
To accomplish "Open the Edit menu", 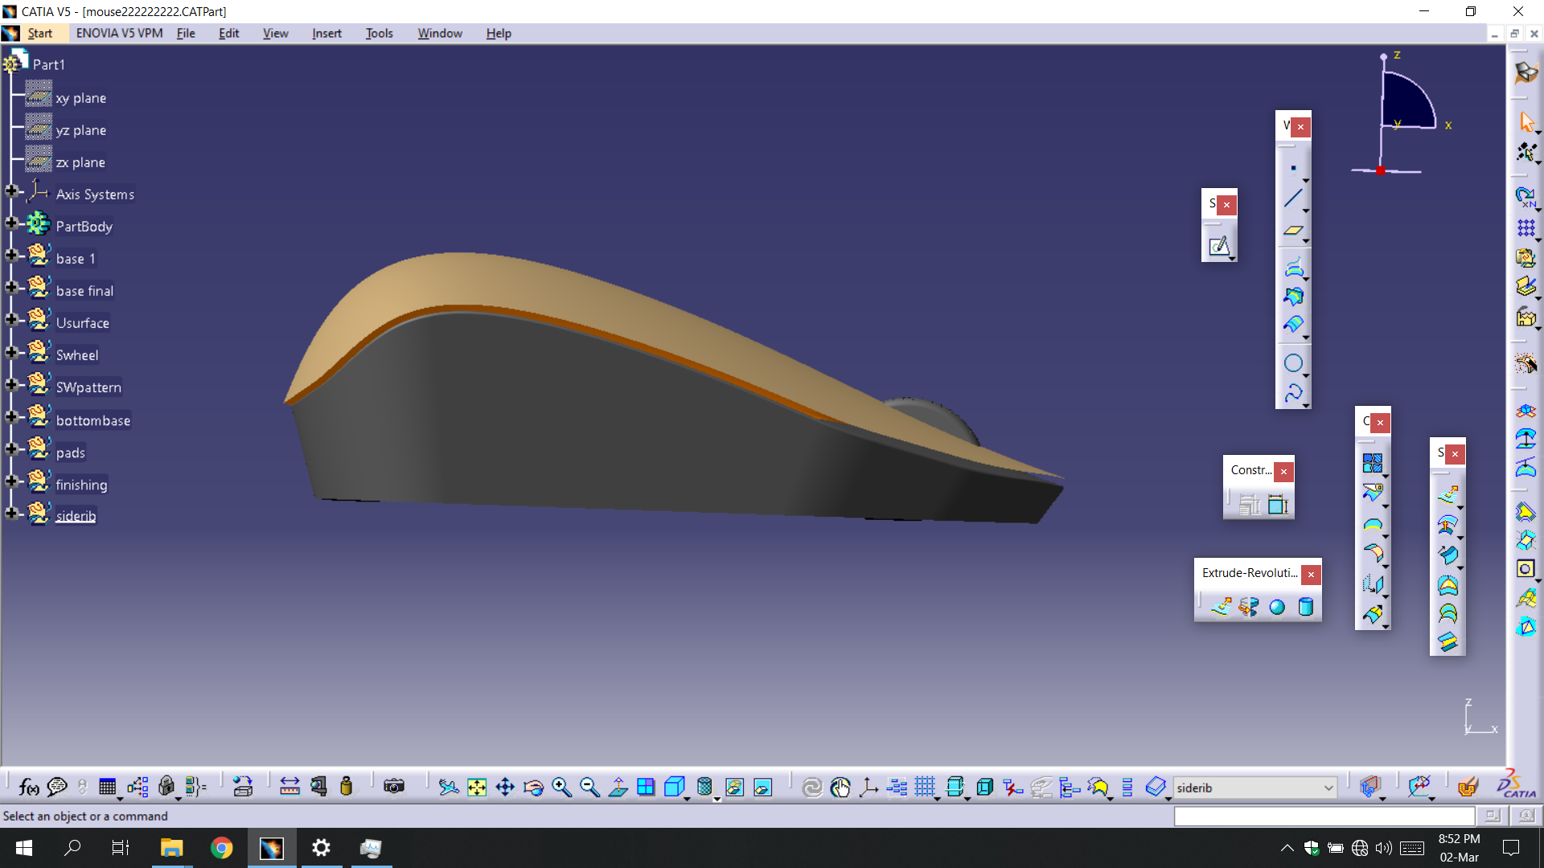I will pos(229,33).
